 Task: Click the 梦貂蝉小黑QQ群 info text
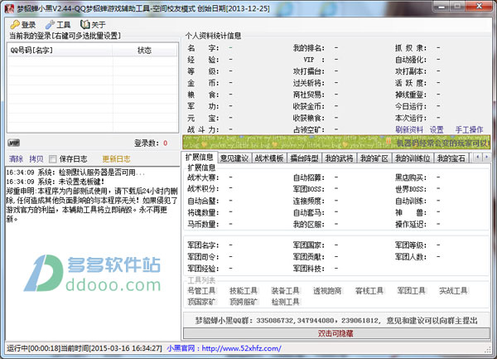(336, 320)
